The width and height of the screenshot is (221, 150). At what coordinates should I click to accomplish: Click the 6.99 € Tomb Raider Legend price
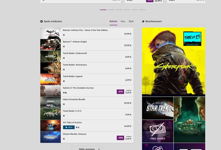click(x=128, y=80)
